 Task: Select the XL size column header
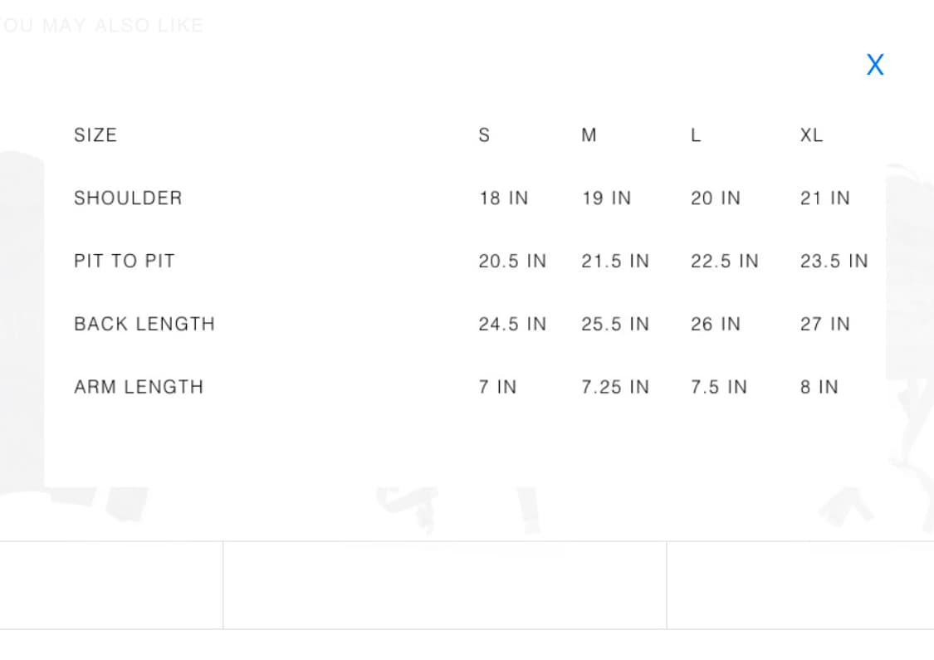pyautogui.click(x=811, y=135)
